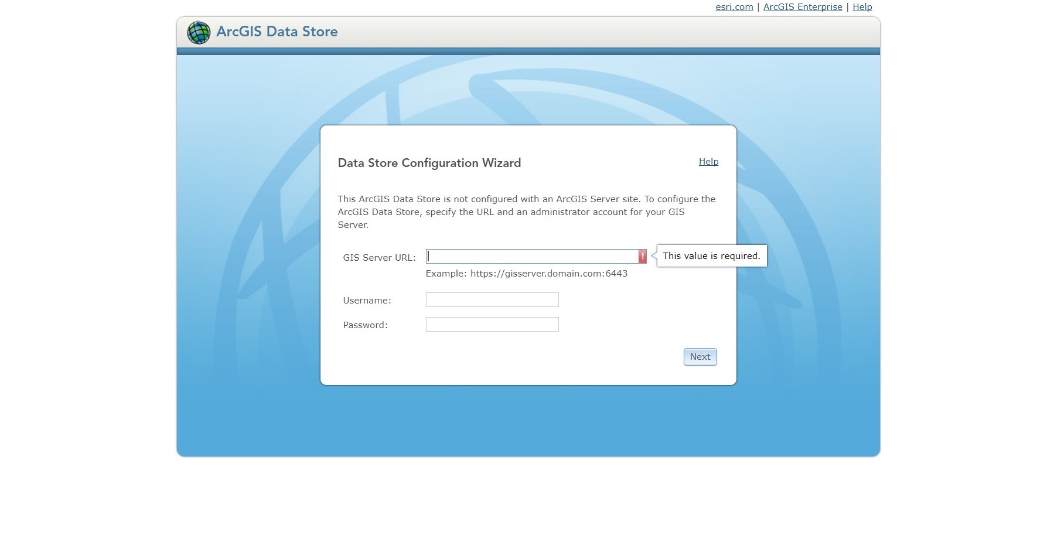Click the Next button

[700, 357]
